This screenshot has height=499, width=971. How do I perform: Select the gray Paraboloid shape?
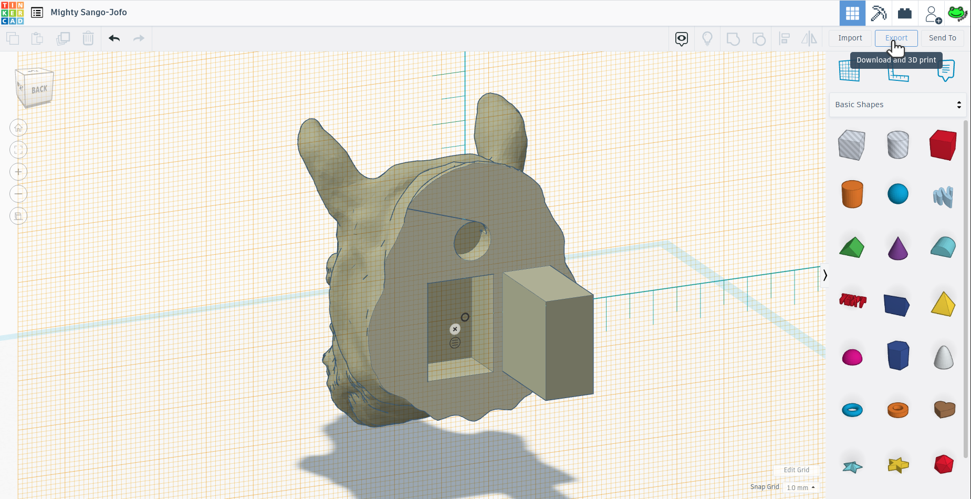(943, 357)
